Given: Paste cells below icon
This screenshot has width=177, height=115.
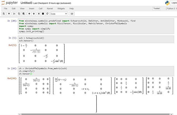Looking at the screenshot, I should (x=24, y=14).
